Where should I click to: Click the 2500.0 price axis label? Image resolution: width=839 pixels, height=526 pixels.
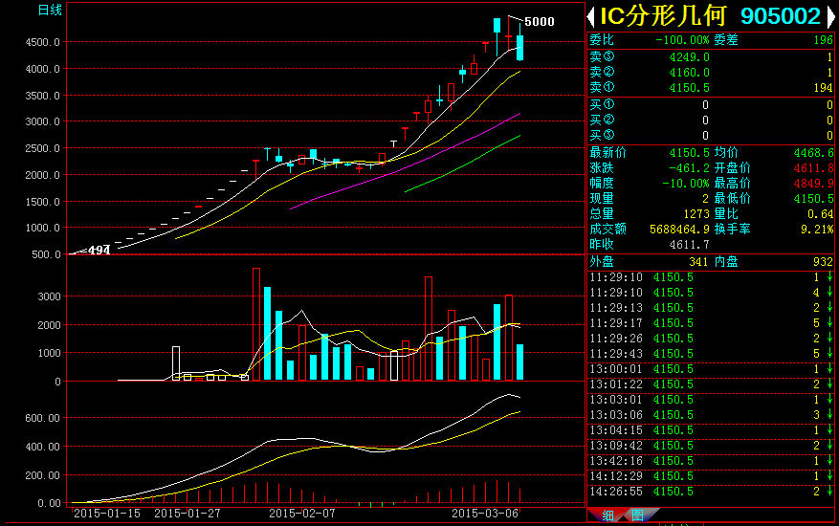click(x=43, y=149)
